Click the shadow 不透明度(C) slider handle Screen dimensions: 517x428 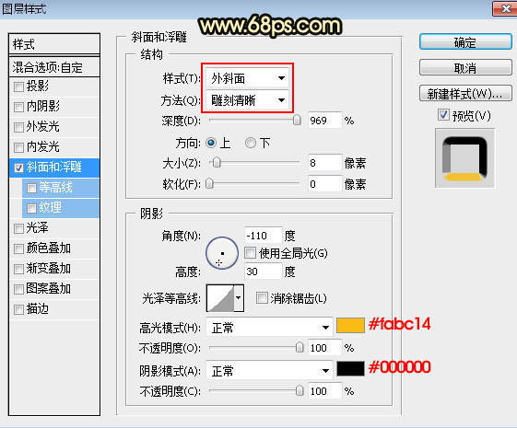pyautogui.click(x=300, y=391)
